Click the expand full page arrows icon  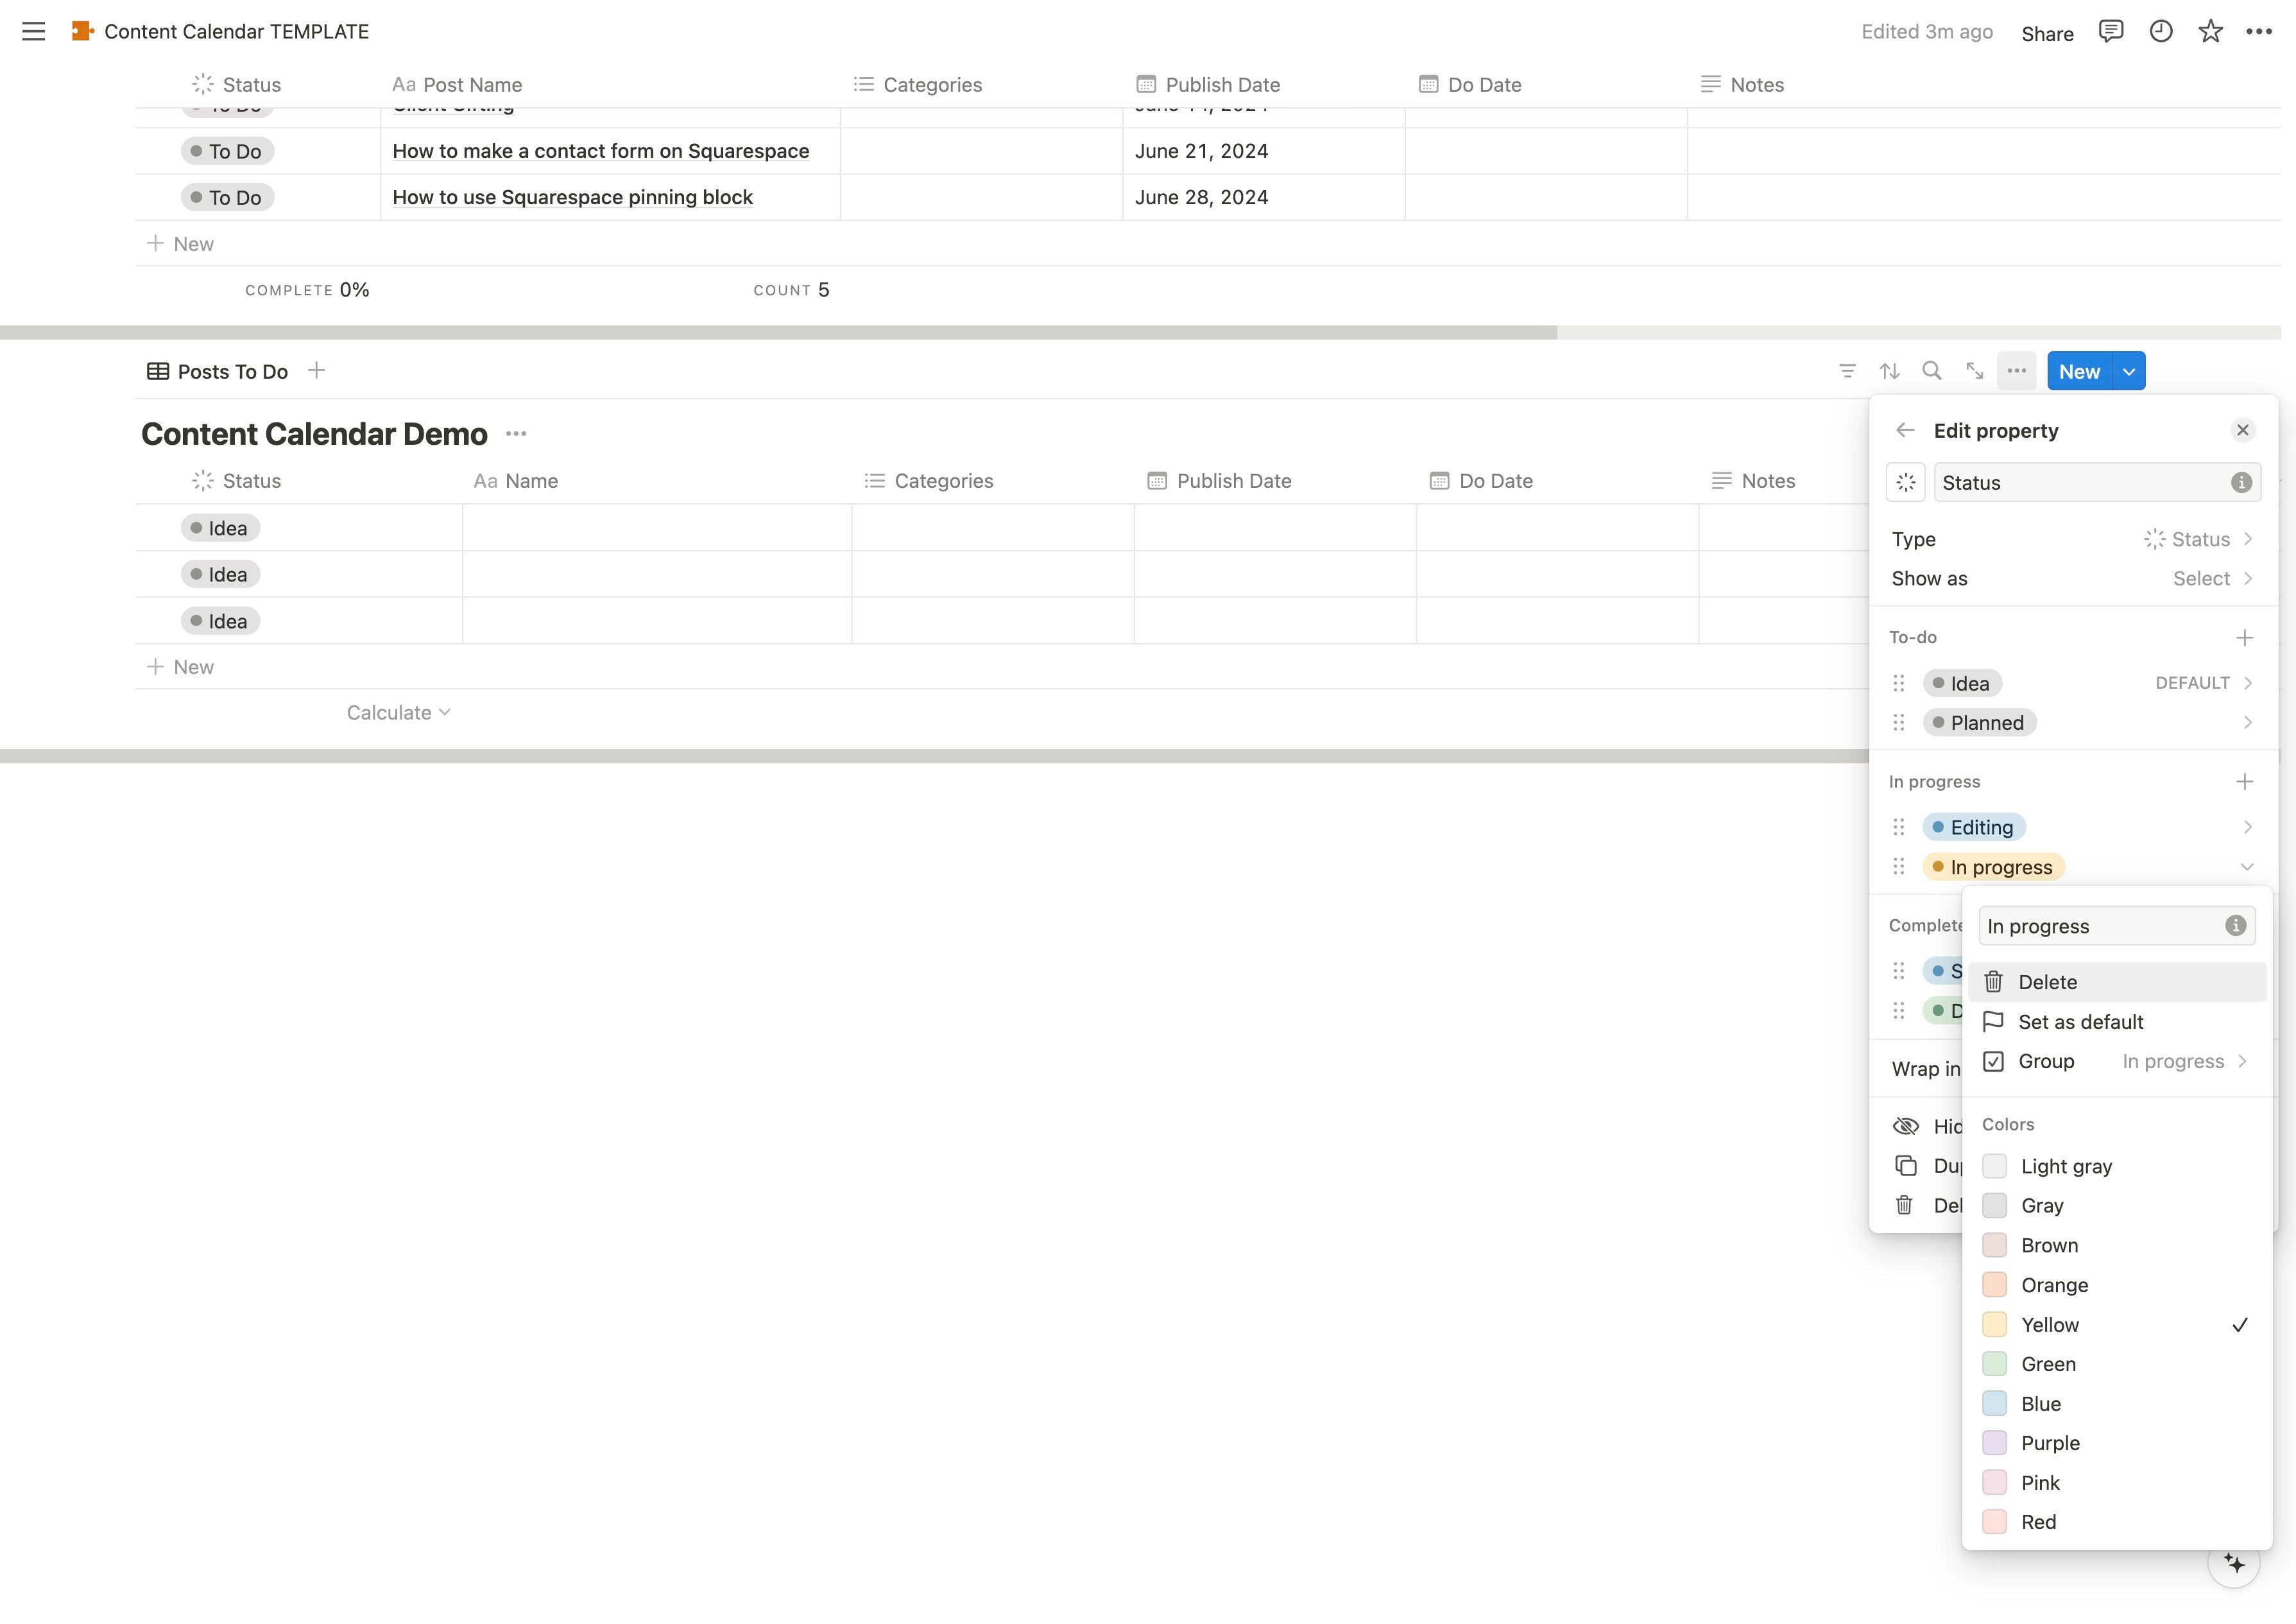pos(1974,371)
